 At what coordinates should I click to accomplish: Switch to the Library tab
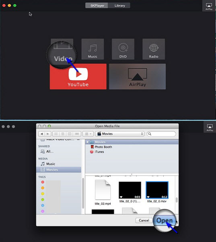119,6
